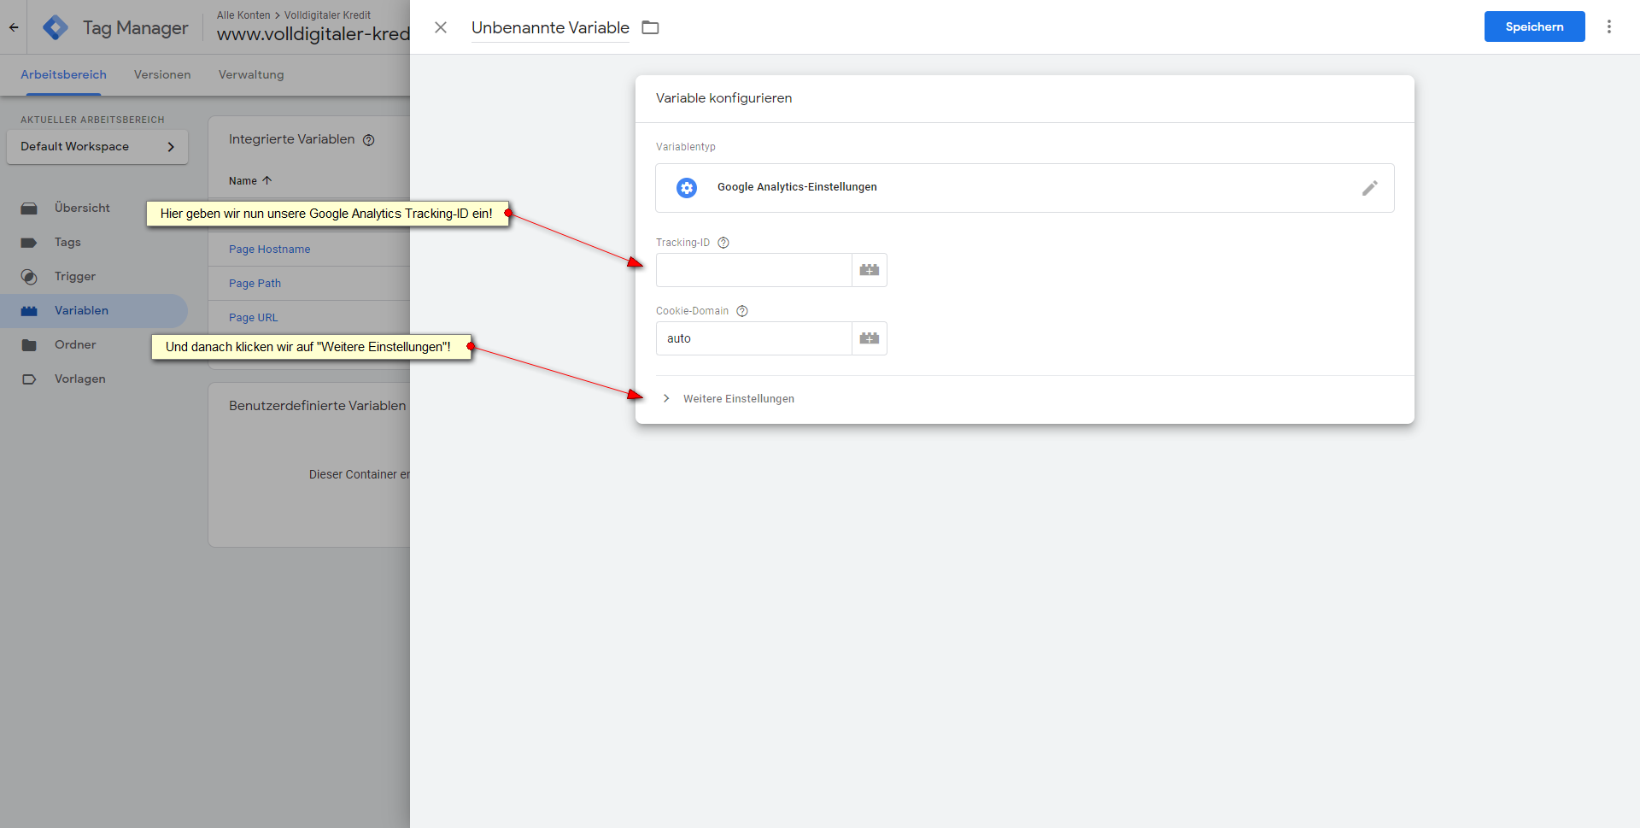
Task: Open Vorlagen in the sidebar
Action: 80,379
